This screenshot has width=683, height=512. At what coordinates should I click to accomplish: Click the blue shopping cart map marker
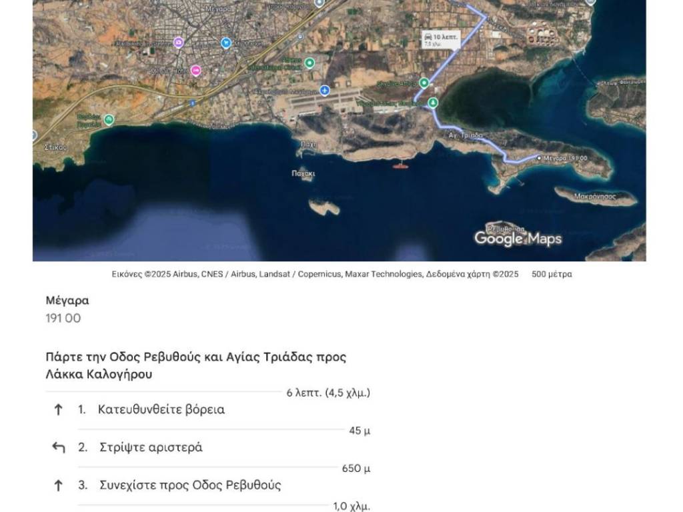[226, 43]
